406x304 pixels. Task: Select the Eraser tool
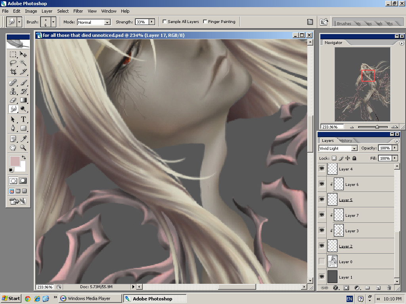(13, 100)
